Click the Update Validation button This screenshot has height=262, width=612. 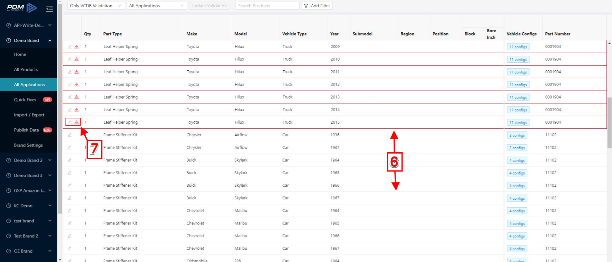click(x=209, y=6)
